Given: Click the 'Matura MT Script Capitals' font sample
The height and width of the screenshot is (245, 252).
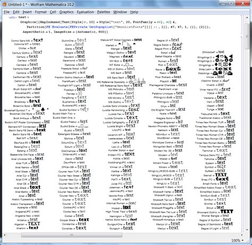Looking at the screenshot, I should pos(121,40).
